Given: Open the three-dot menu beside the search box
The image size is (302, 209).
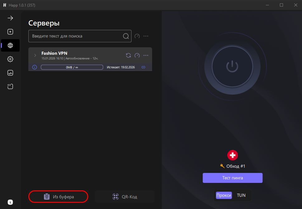Looking at the screenshot, I should click(x=146, y=36).
